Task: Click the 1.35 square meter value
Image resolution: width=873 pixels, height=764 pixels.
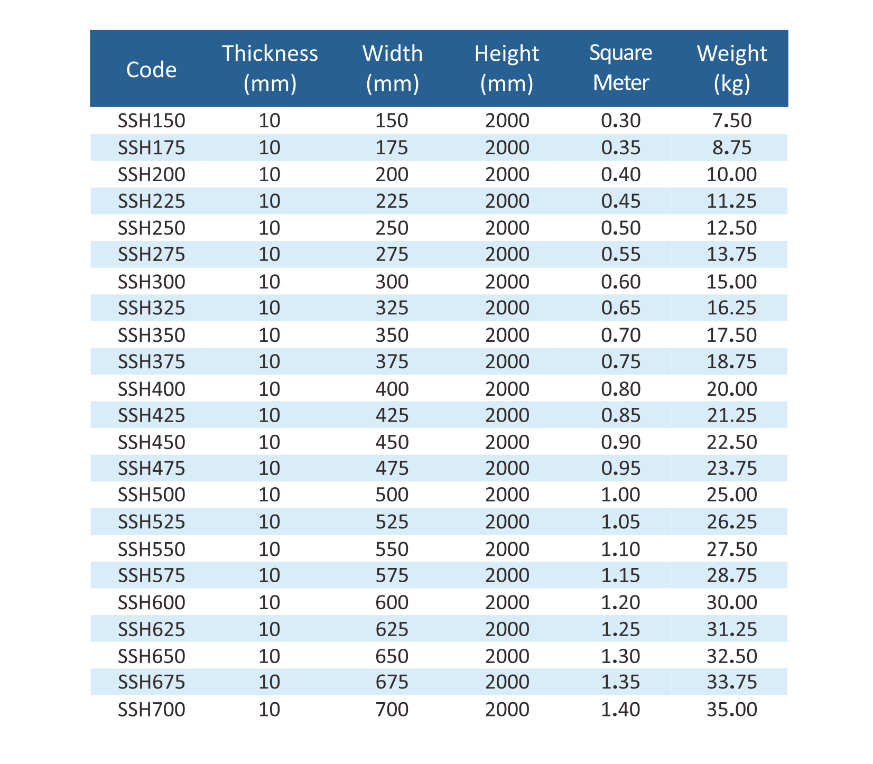Action: 620,682
